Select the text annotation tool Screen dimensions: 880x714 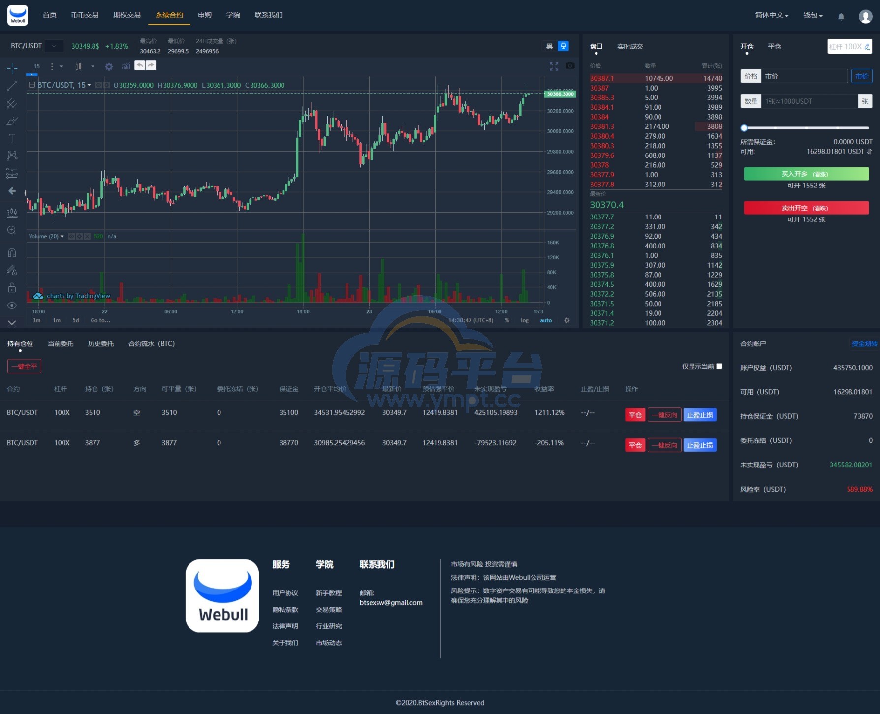pos(12,138)
